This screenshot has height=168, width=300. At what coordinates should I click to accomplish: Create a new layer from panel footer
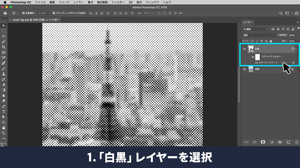pos(288,142)
